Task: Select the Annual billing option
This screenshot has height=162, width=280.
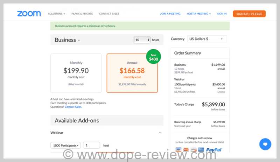Action: (132, 73)
